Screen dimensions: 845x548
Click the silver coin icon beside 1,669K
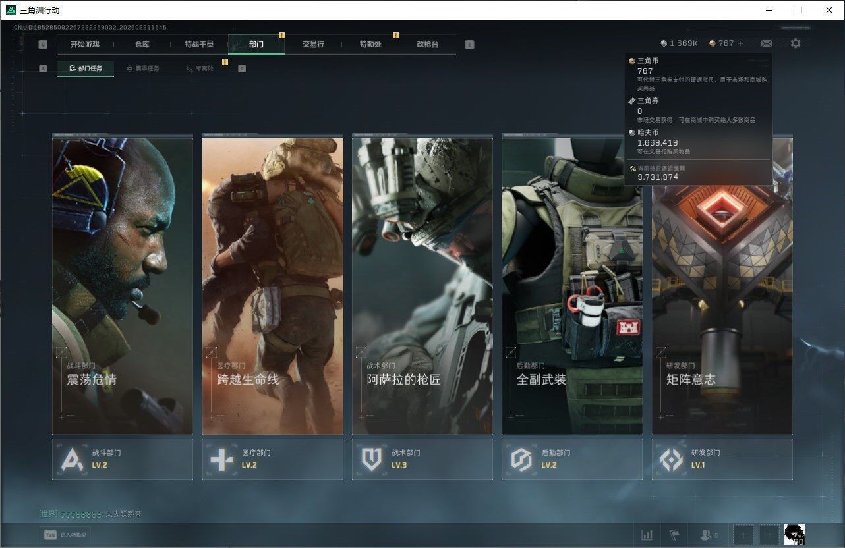664,43
